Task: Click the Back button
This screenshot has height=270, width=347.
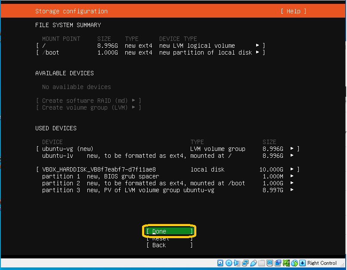Action: click(169, 245)
